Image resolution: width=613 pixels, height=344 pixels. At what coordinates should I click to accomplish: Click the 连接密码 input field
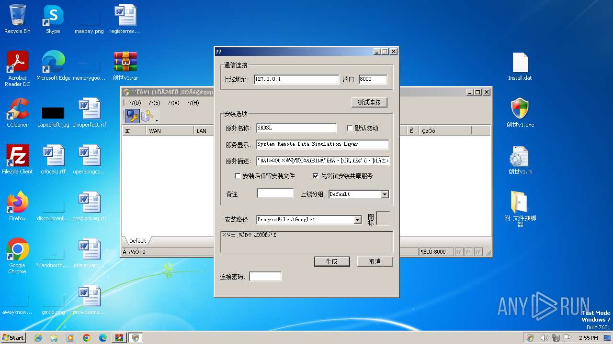tap(265, 277)
